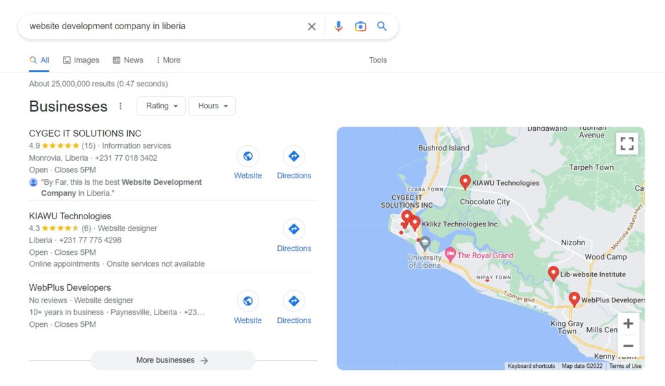Click KIAWU phone number +231 77 775 4298

90,240
